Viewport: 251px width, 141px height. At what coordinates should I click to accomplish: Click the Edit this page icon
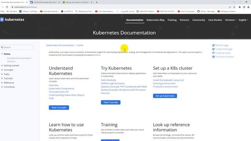point(213,45)
